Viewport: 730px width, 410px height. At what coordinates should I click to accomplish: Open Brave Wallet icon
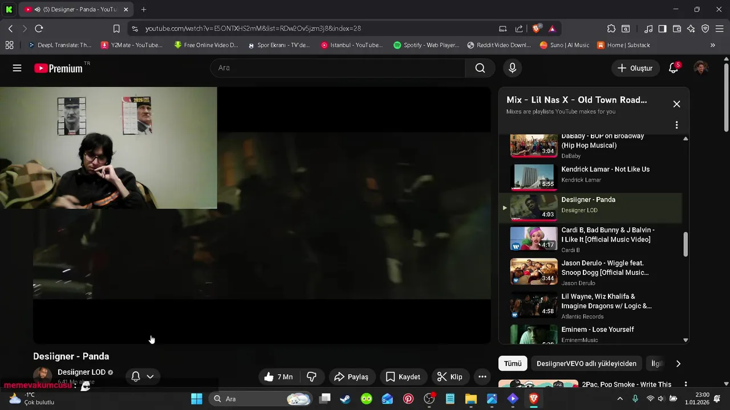click(677, 28)
